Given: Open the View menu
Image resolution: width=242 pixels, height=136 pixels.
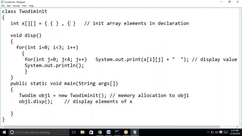Looking at the screenshot, I should click(x=24, y=6).
